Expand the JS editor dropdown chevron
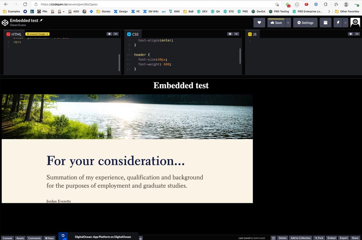Viewport: 362px width, 240px height. [x=357, y=34]
